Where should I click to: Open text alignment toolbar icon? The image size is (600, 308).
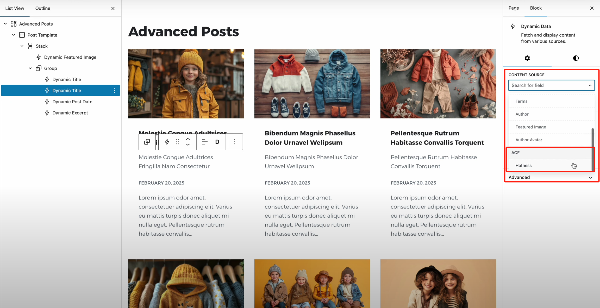[x=205, y=142]
